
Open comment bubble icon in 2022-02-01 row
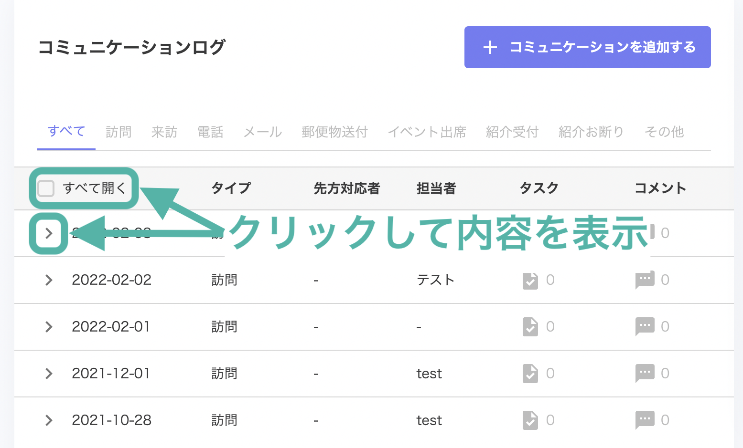coord(645,327)
